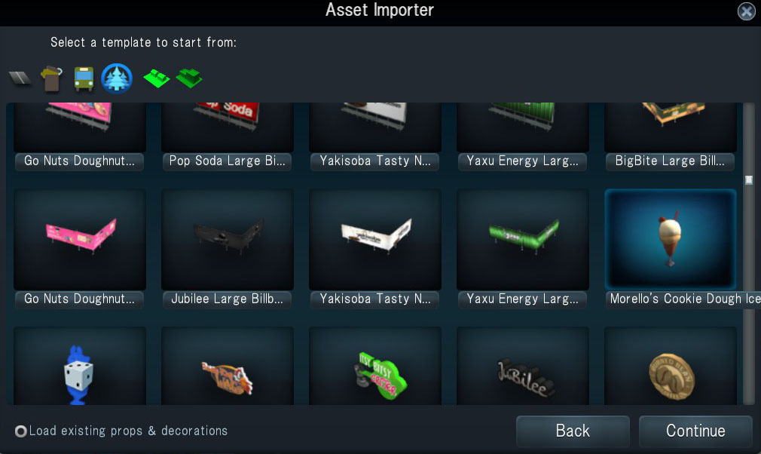Select the garbage bin category icon
This screenshot has height=454, width=761.
coord(51,78)
